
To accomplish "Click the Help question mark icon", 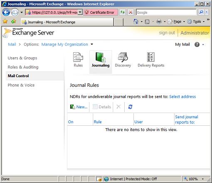I will pyautogui.click(x=197, y=44).
